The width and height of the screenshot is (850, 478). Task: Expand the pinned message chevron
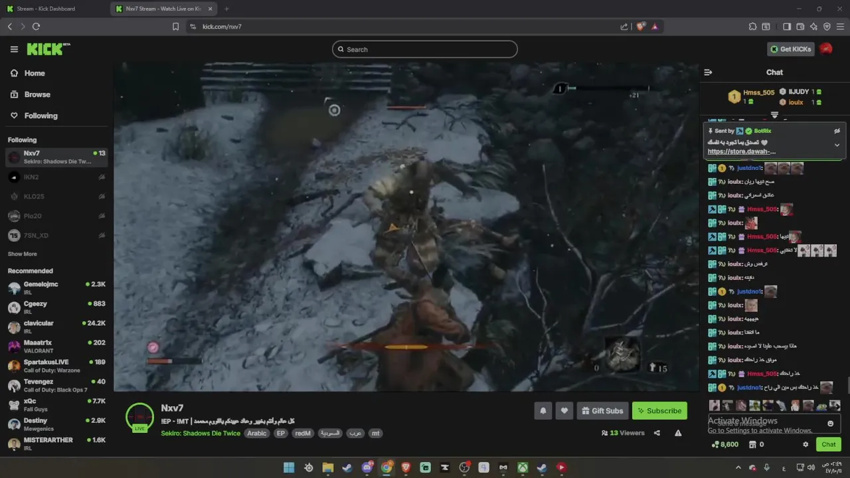pyautogui.click(x=837, y=145)
